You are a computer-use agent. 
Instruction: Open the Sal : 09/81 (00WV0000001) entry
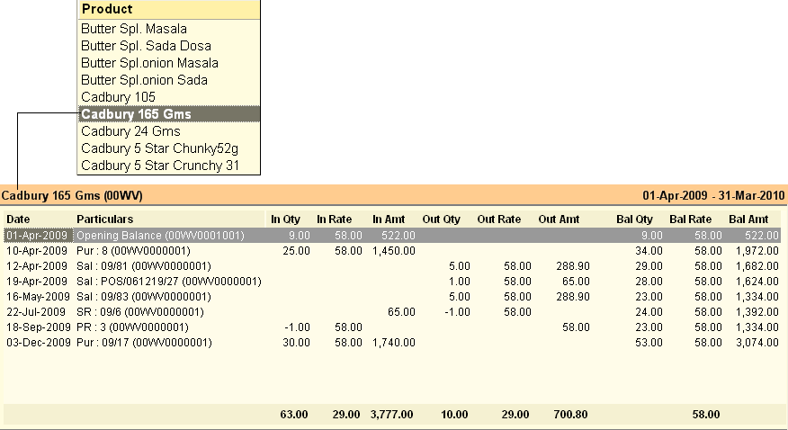[144, 265]
